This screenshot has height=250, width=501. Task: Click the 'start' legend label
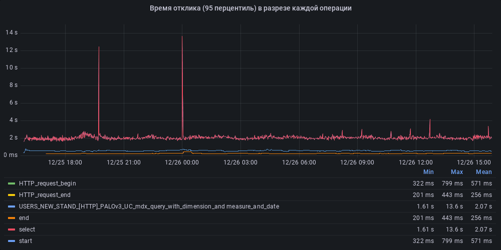coord(26,241)
